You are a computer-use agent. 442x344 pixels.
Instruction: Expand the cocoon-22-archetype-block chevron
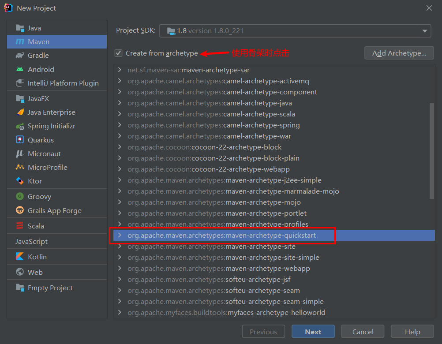point(120,147)
